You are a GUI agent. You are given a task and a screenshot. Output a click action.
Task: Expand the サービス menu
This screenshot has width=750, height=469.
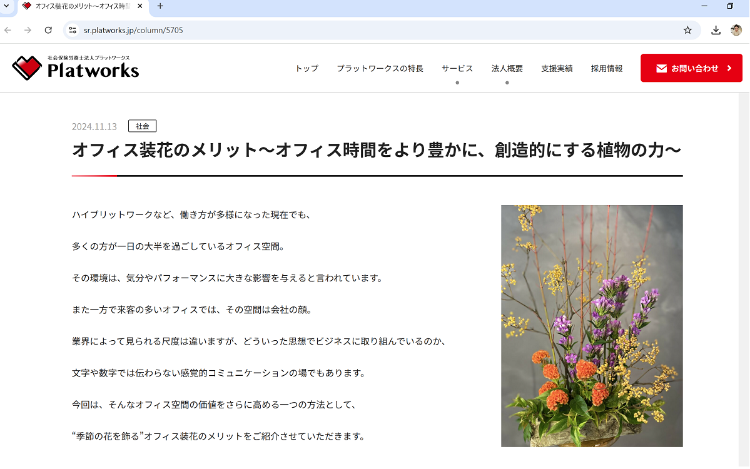(457, 68)
